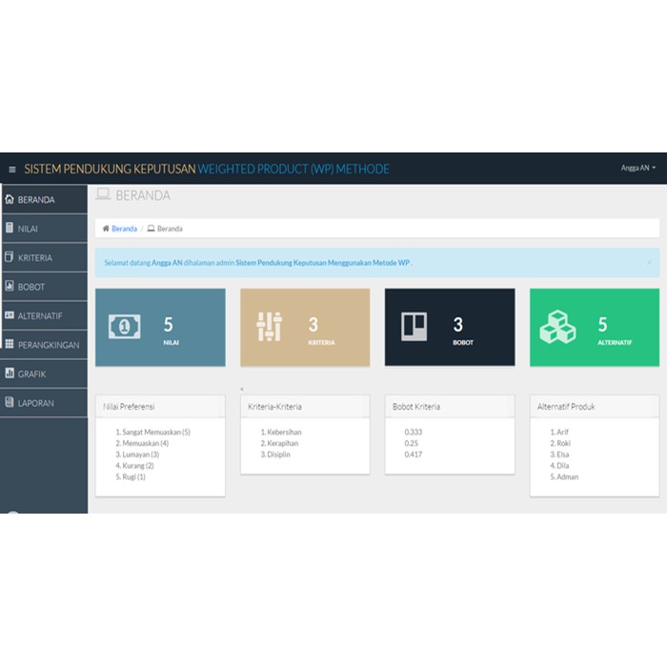Viewport: 667px width, 667px height.
Task: Click the cubes icon on Alternatif card
Action: click(557, 327)
